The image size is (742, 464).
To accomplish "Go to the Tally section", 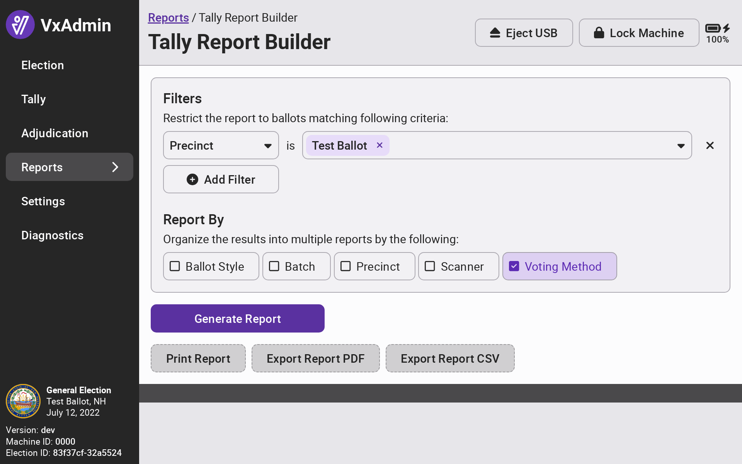I will click(x=34, y=99).
